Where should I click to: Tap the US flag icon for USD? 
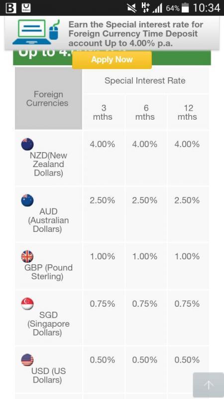[27, 360]
